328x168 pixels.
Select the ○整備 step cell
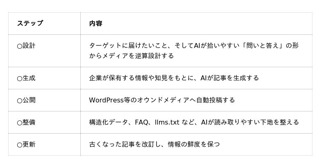pyautogui.click(x=44, y=123)
